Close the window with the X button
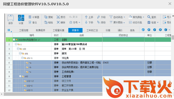 point(170,4)
